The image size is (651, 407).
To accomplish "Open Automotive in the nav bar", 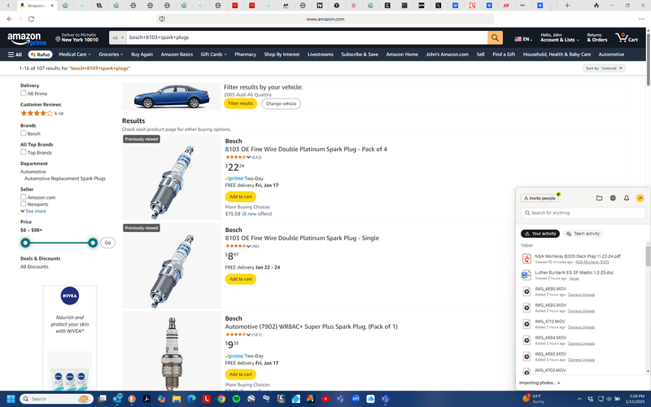I will click(611, 55).
